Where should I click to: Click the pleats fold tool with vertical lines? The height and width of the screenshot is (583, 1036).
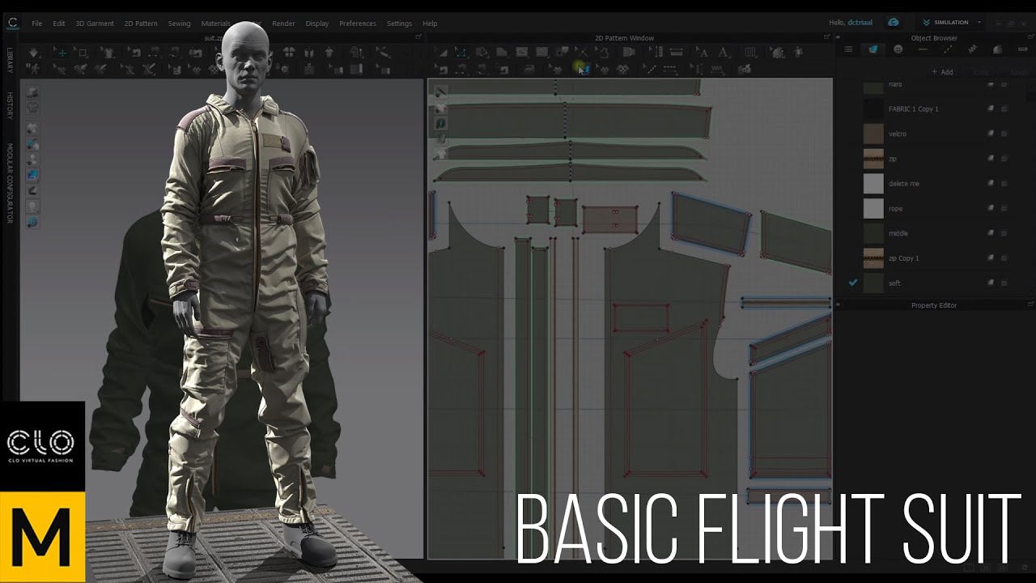pos(751,53)
